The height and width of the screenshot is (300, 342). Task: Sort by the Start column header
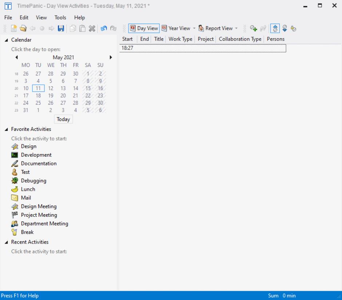[x=127, y=39]
